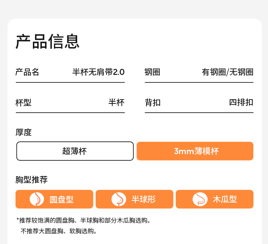
Task: Click the 产品名 field label
Action: 27,72
